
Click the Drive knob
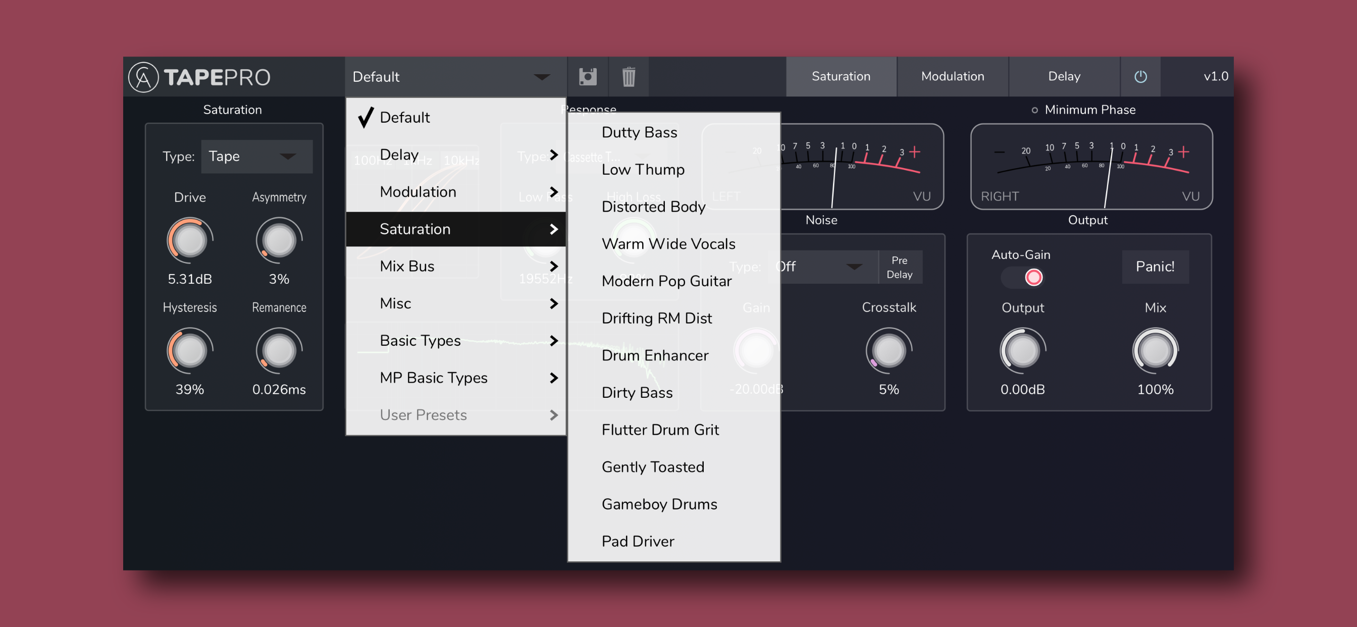click(x=190, y=240)
